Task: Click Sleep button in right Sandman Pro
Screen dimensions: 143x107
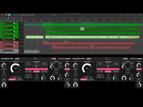Action: click(x=100, y=64)
